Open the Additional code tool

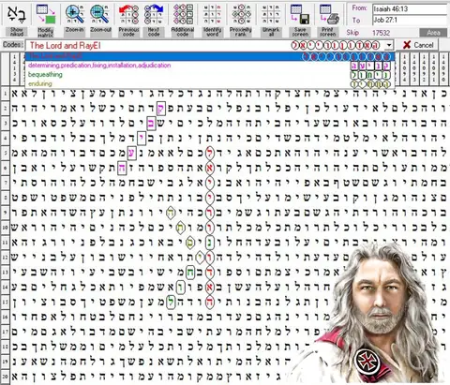[x=183, y=14]
